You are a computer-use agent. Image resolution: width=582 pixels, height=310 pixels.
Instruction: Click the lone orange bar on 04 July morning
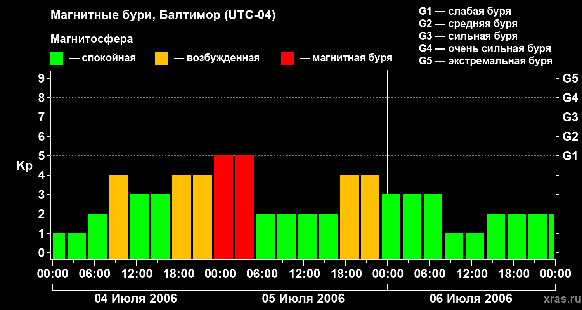pyautogui.click(x=119, y=217)
